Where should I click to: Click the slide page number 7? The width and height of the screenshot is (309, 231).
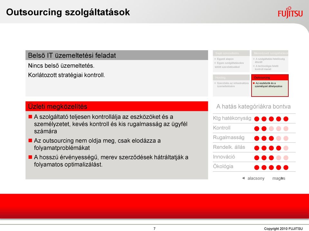[154, 229]
